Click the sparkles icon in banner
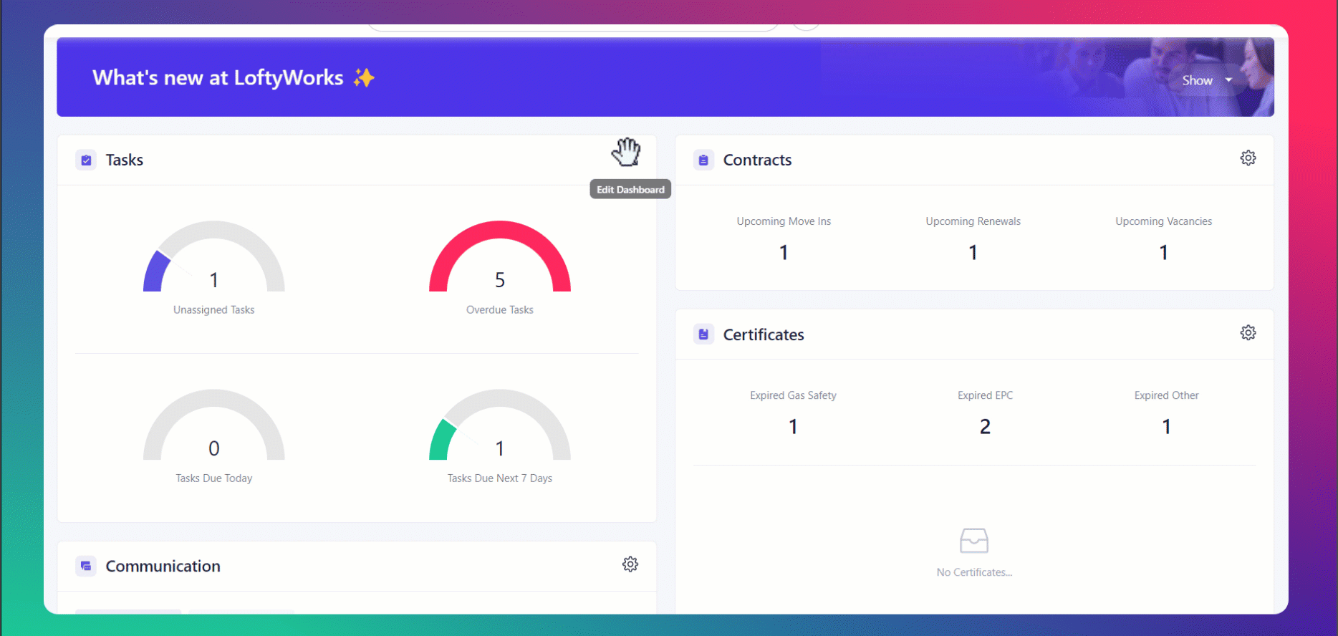1338x636 pixels. (x=364, y=77)
